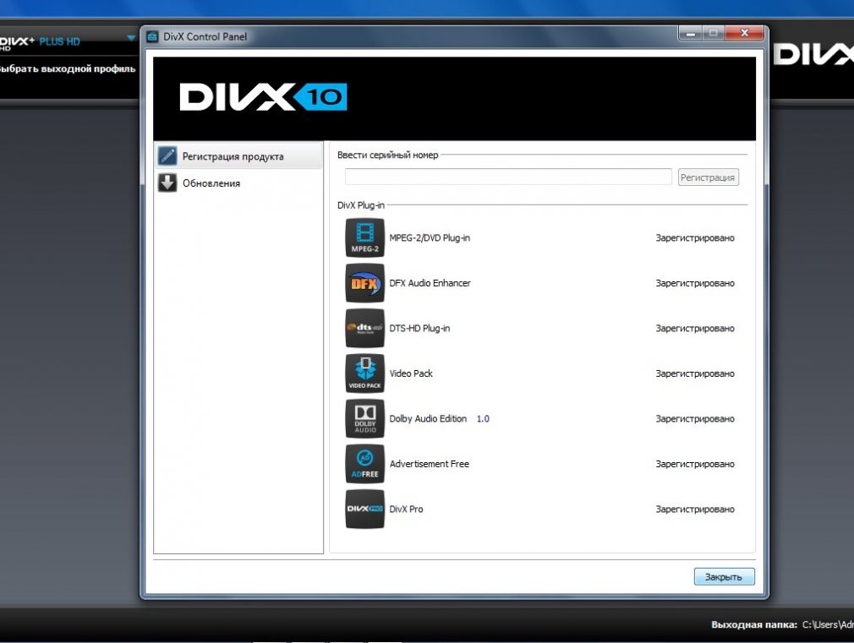
Task: Click the download arrow icon for Обновления
Action: pos(167,183)
